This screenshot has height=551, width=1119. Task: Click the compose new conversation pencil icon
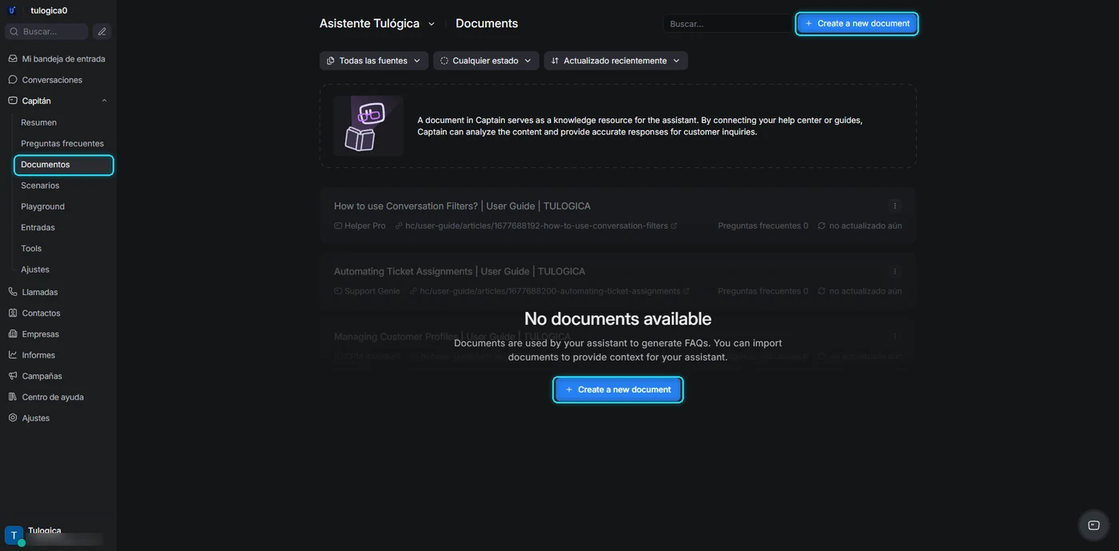(x=102, y=31)
